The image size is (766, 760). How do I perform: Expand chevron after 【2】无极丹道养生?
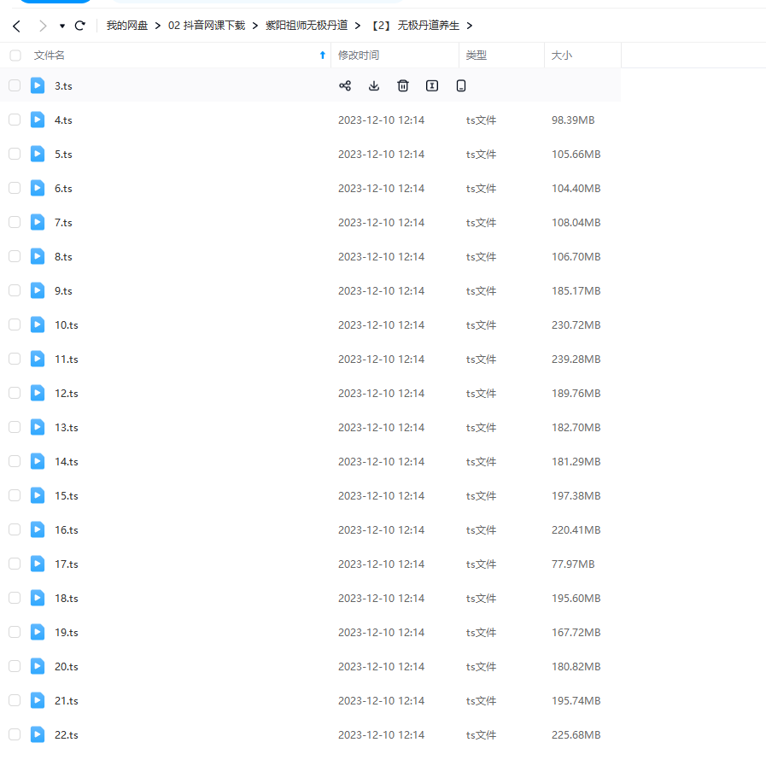470,26
